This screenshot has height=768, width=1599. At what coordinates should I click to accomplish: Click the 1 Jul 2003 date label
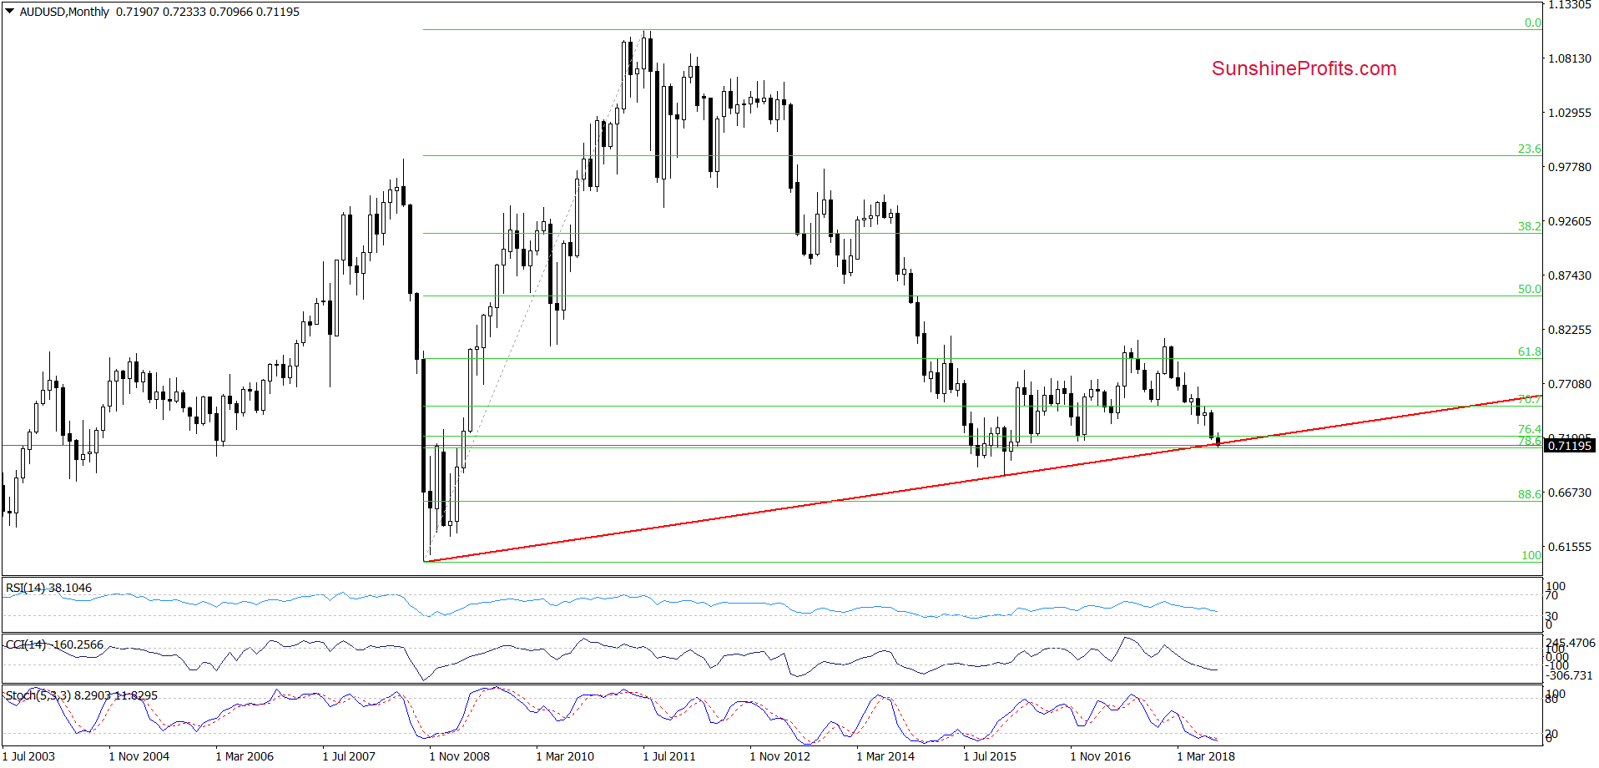click(x=28, y=756)
